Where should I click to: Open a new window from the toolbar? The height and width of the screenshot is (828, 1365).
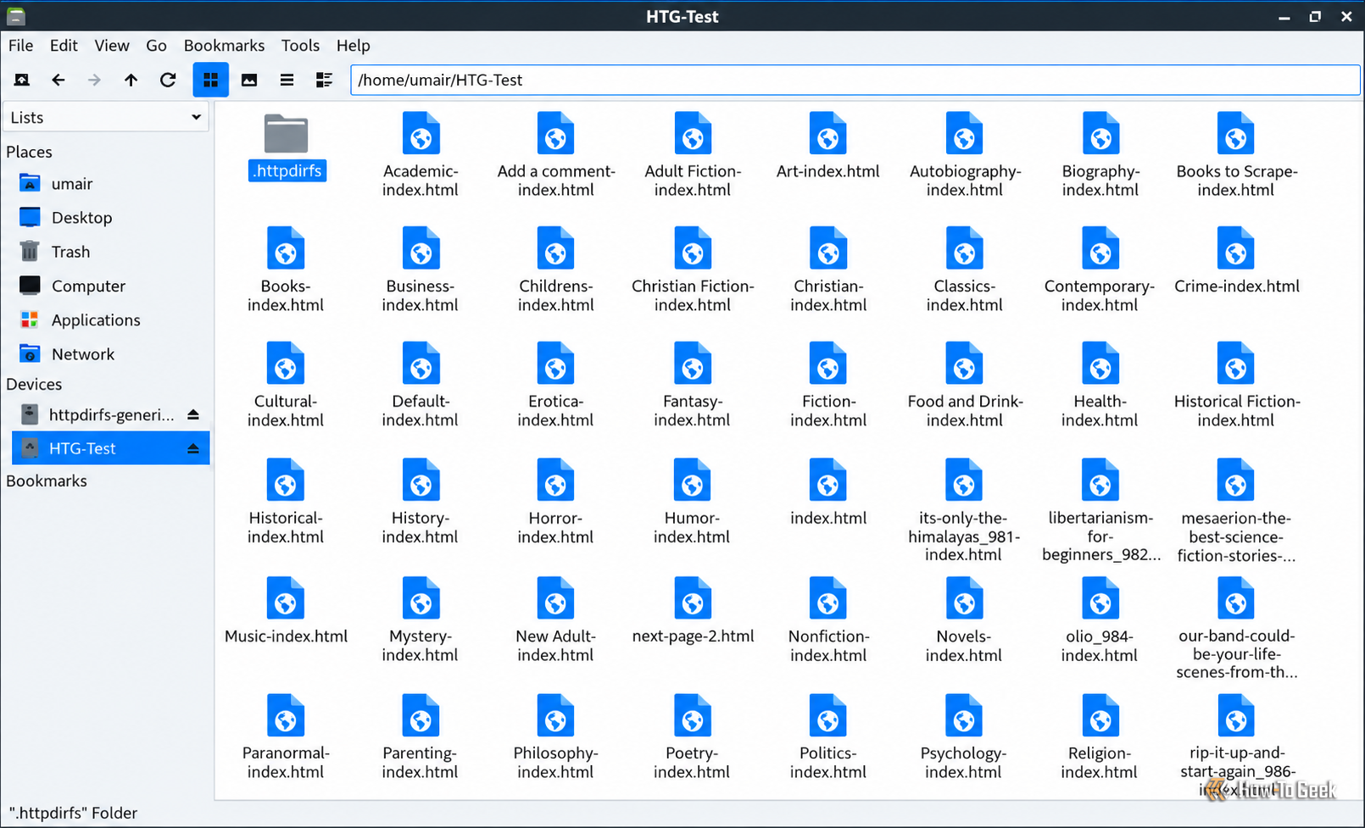22,80
